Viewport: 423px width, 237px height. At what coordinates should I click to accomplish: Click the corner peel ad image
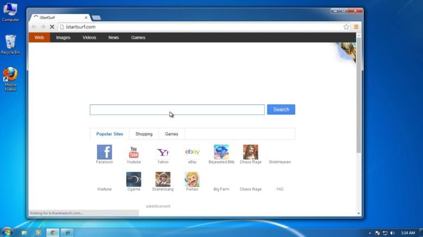tap(350, 50)
